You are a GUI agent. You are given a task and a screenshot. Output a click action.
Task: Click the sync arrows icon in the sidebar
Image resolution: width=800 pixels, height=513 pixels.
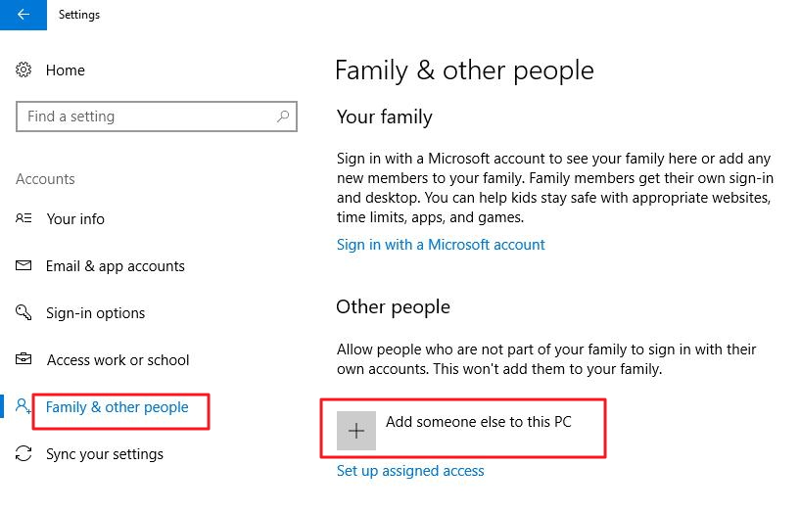click(x=24, y=454)
